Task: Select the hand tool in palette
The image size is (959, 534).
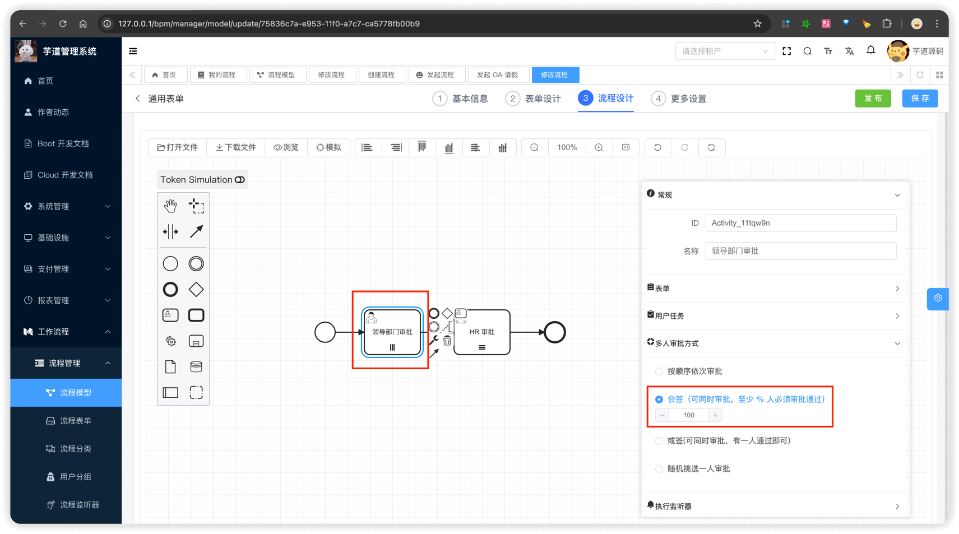Action: pyautogui.click(x=170, y=206)
